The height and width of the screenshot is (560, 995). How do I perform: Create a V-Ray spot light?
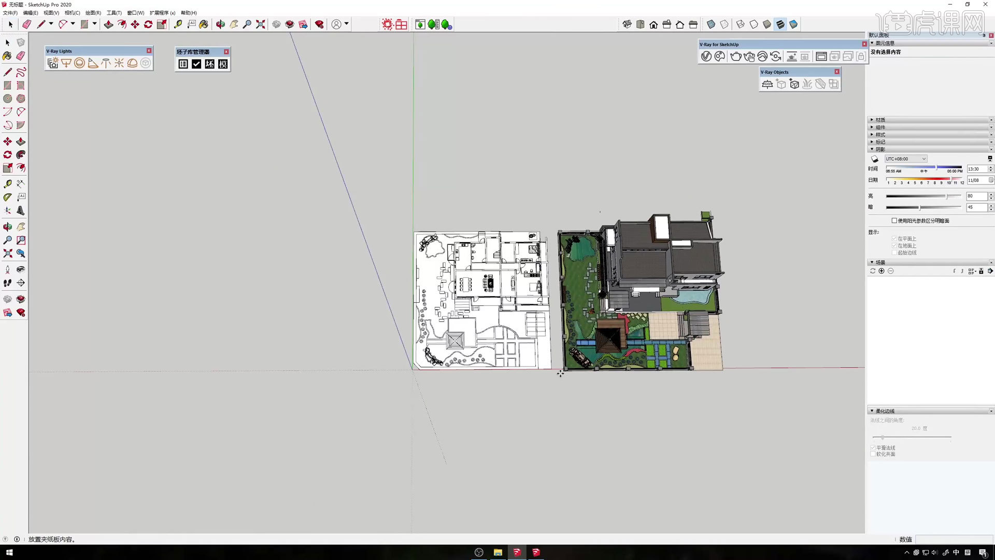click(93, 63)
